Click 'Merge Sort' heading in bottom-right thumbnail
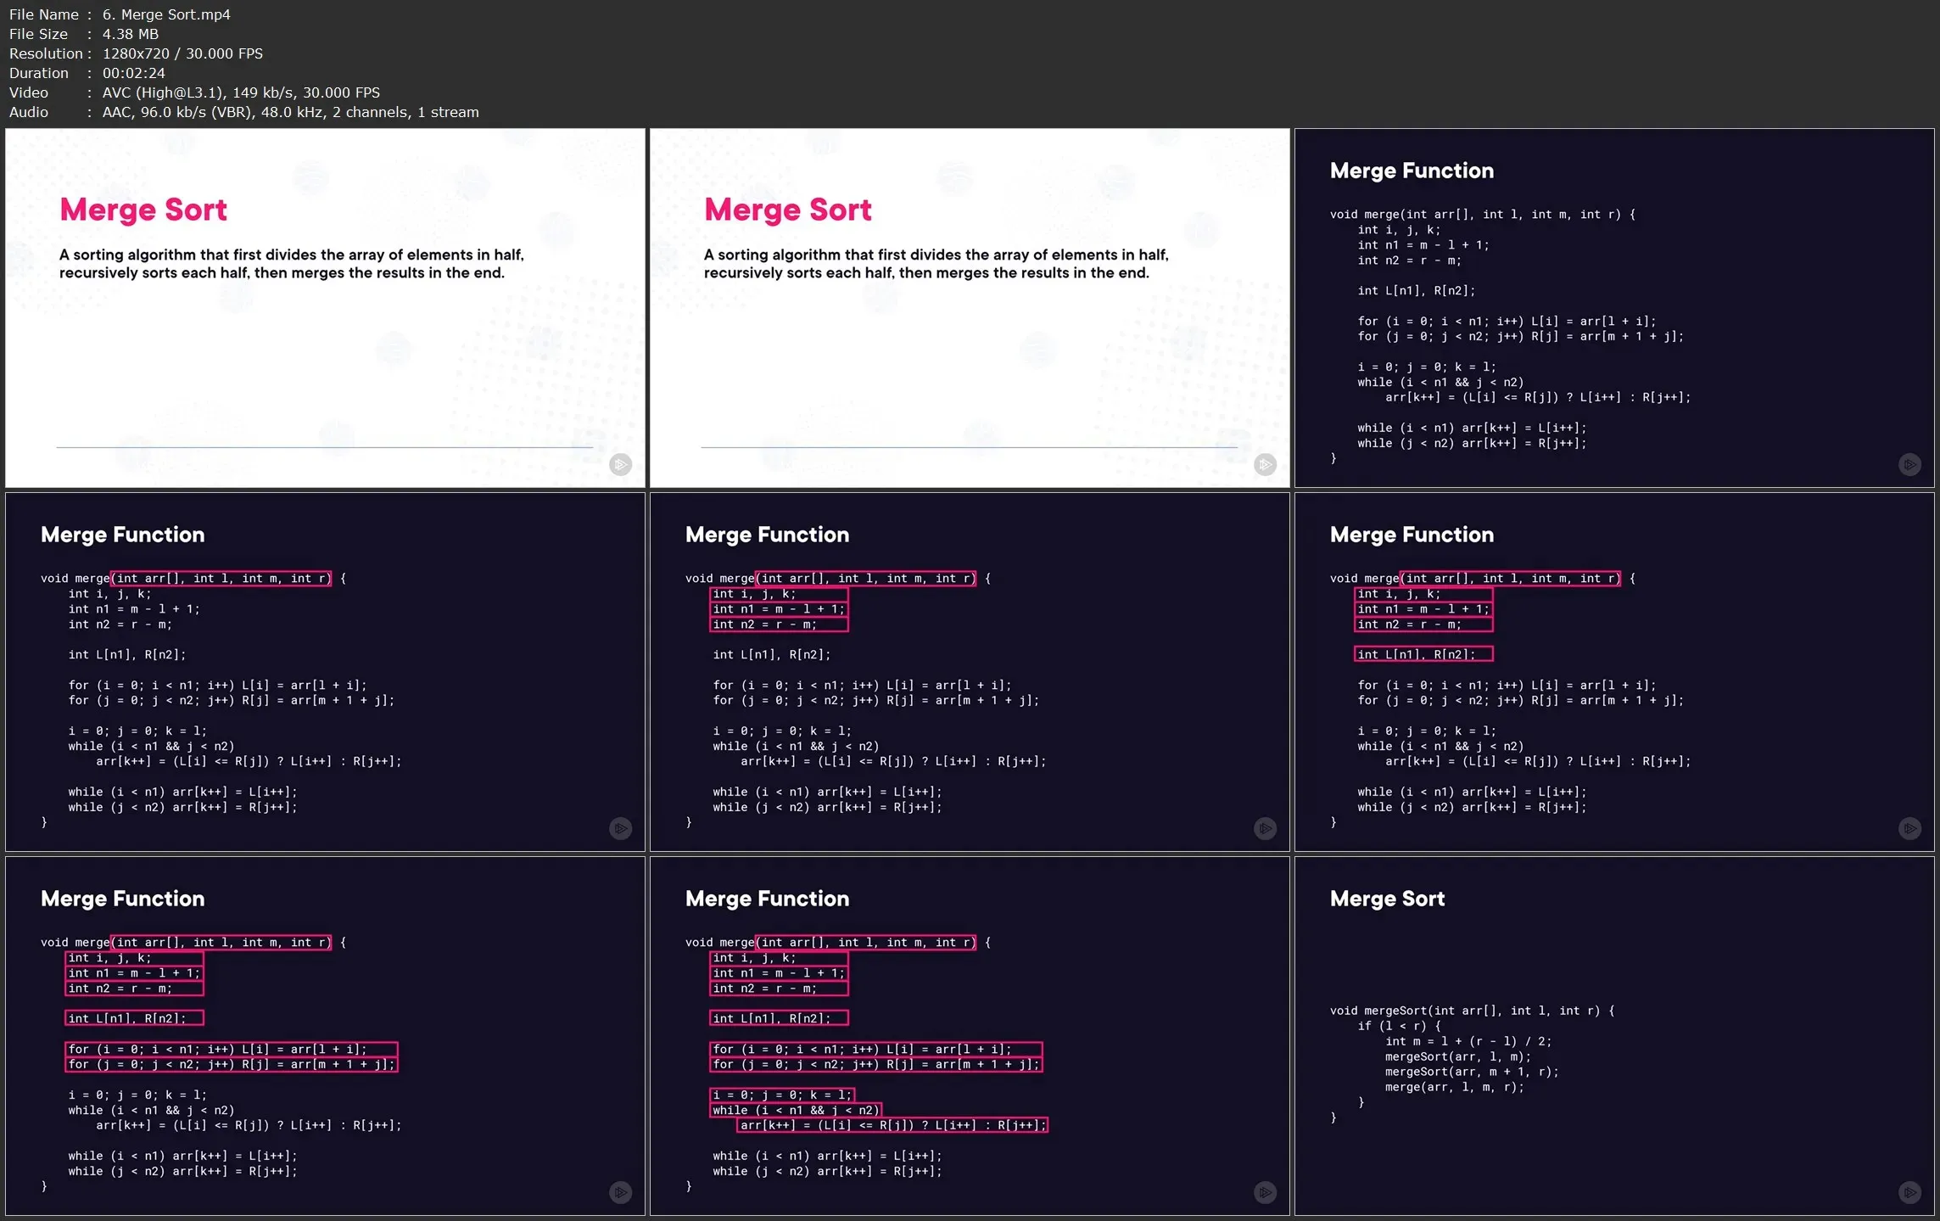1940x1221 pixels. 1387,899
